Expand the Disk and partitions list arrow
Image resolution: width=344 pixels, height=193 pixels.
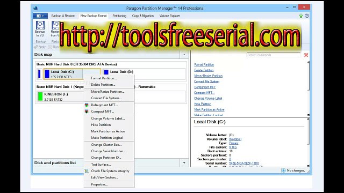pos(184,163)
